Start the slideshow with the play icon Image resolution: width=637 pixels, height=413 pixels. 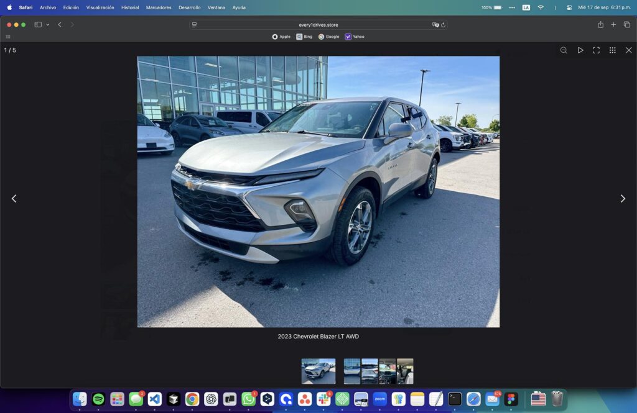pyautogui.click(x=580, y=50)
